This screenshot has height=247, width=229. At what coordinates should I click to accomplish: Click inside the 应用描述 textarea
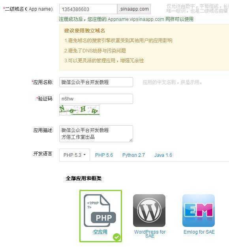click(x=96, y=134)
